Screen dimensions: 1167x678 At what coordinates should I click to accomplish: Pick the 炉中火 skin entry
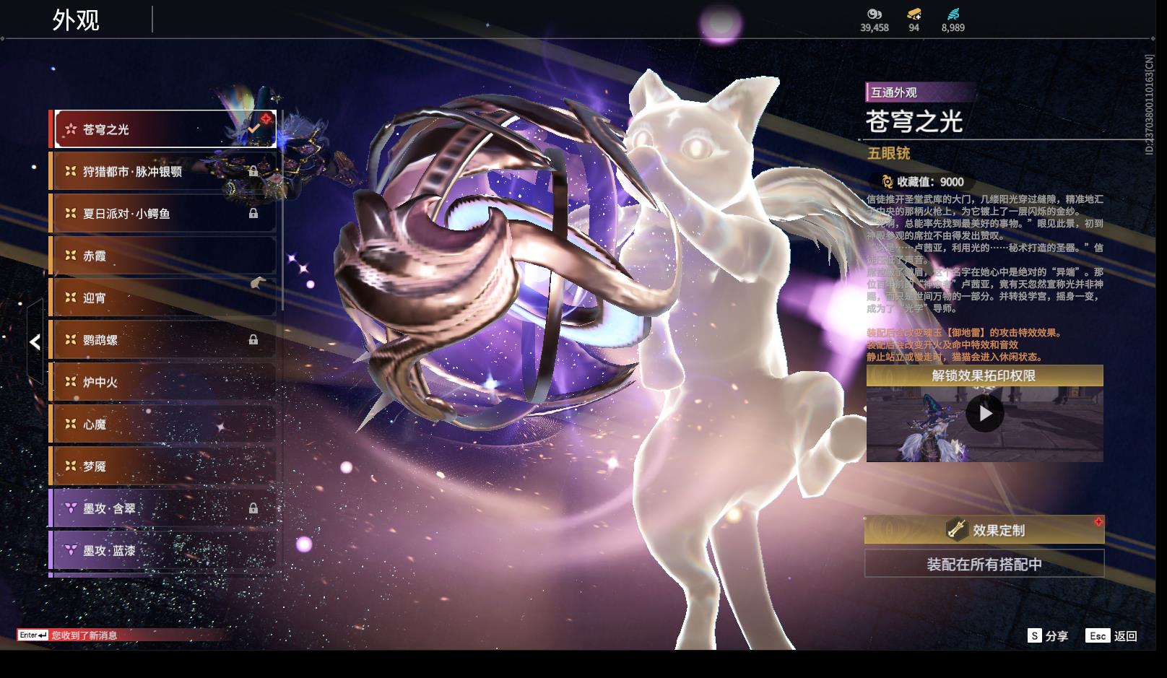(162, 382)
